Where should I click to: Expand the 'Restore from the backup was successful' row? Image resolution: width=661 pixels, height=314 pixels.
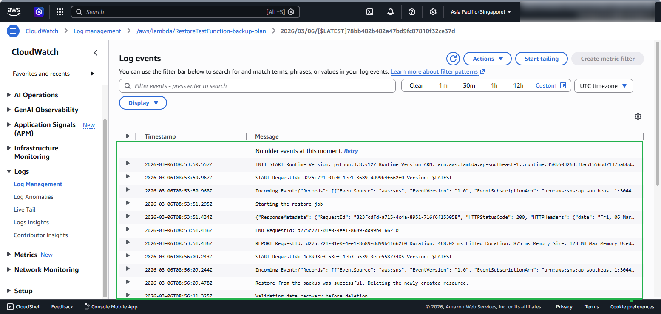128,282
